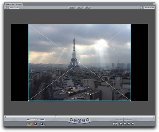
Task: Click the Match Frame button at far right
Action: pyautogui.click(x=133, y=124)
